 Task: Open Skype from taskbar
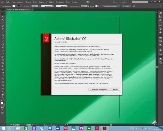coord(42,128)
